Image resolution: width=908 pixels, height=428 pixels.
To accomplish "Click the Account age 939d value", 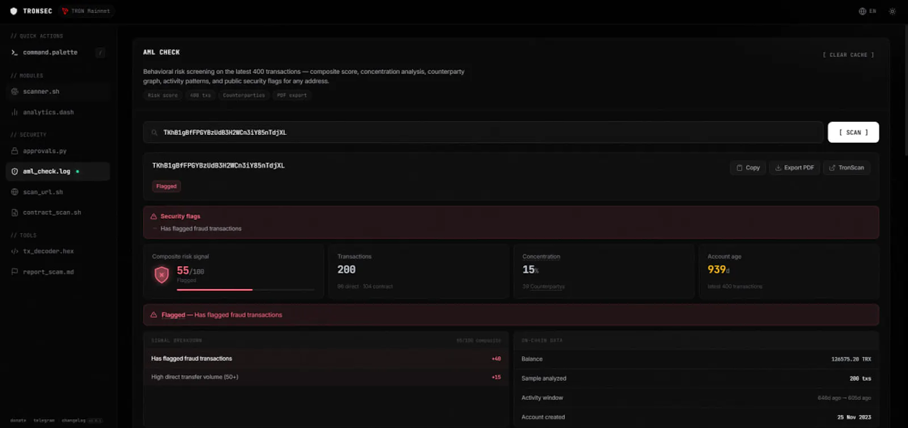I will click(x=718, y=270).
